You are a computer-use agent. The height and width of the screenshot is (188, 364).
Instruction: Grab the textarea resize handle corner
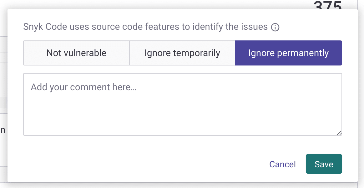point(339,133)
